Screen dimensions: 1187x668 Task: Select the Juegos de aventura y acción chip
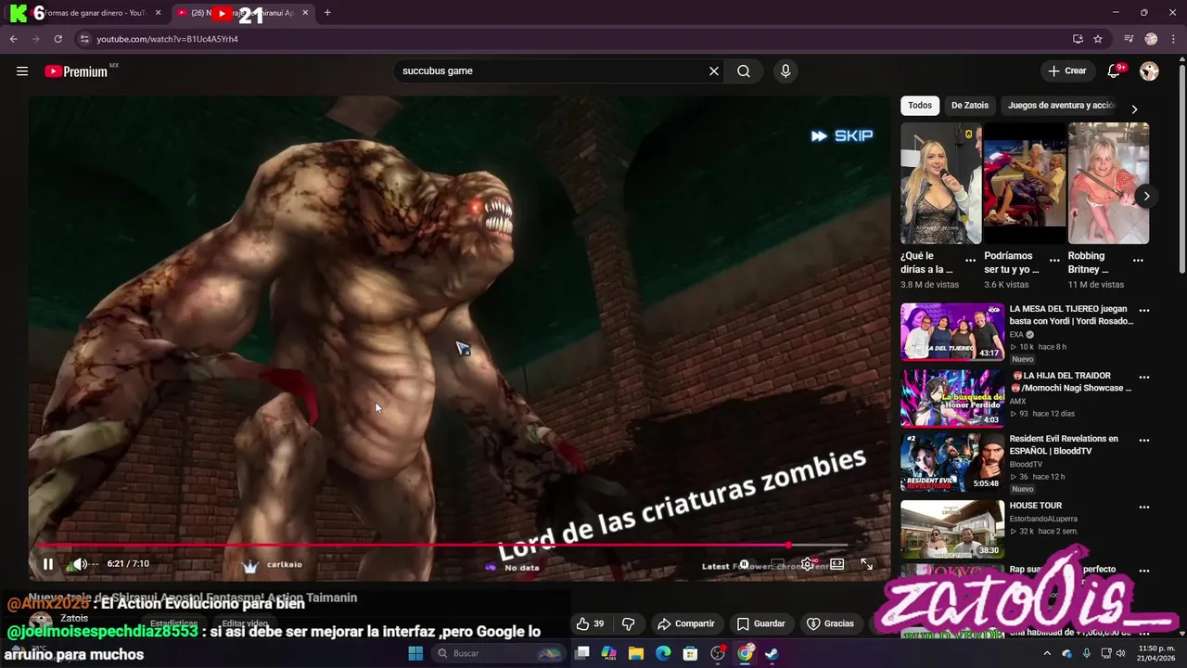1061,106
